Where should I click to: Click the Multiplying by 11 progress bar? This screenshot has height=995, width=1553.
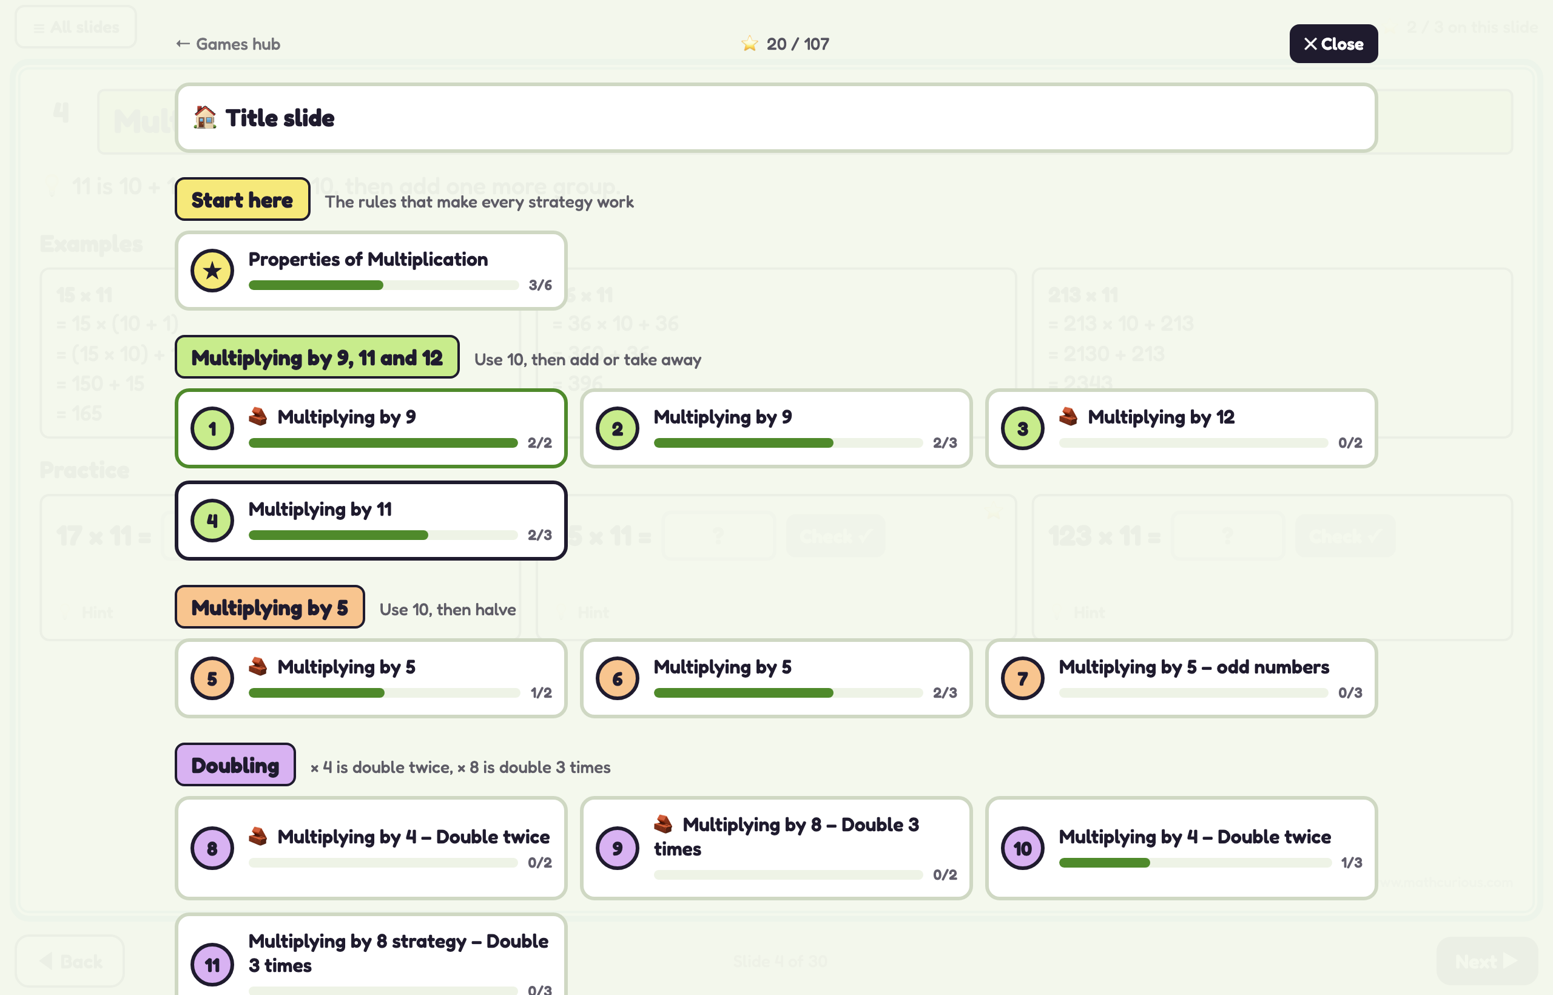383,536
